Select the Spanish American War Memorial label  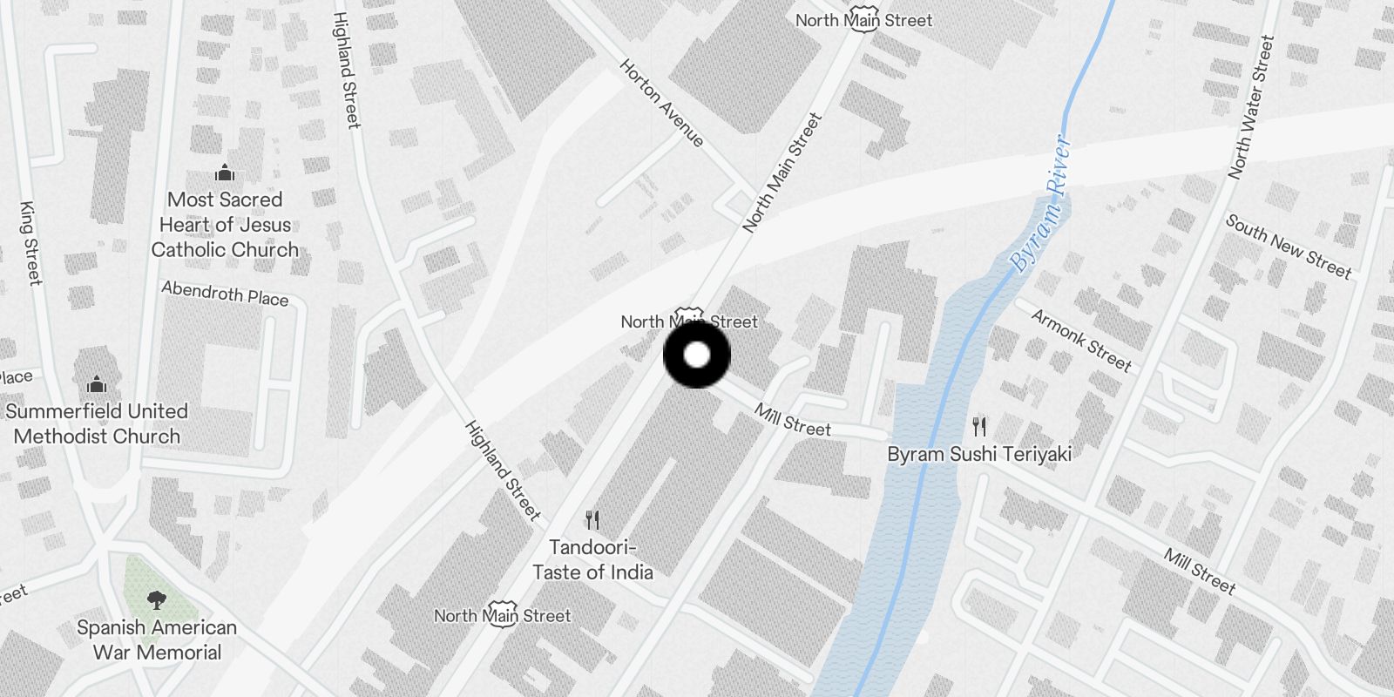click(x=157, y=639)
